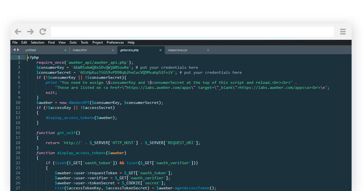Switch to the responsive.css tab

pyautogui.click(x=177, y=50)
